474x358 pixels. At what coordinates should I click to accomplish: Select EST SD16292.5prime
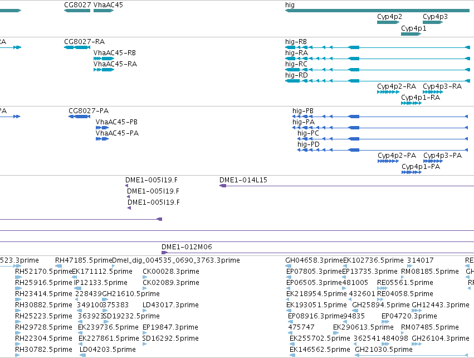point(145,345)
